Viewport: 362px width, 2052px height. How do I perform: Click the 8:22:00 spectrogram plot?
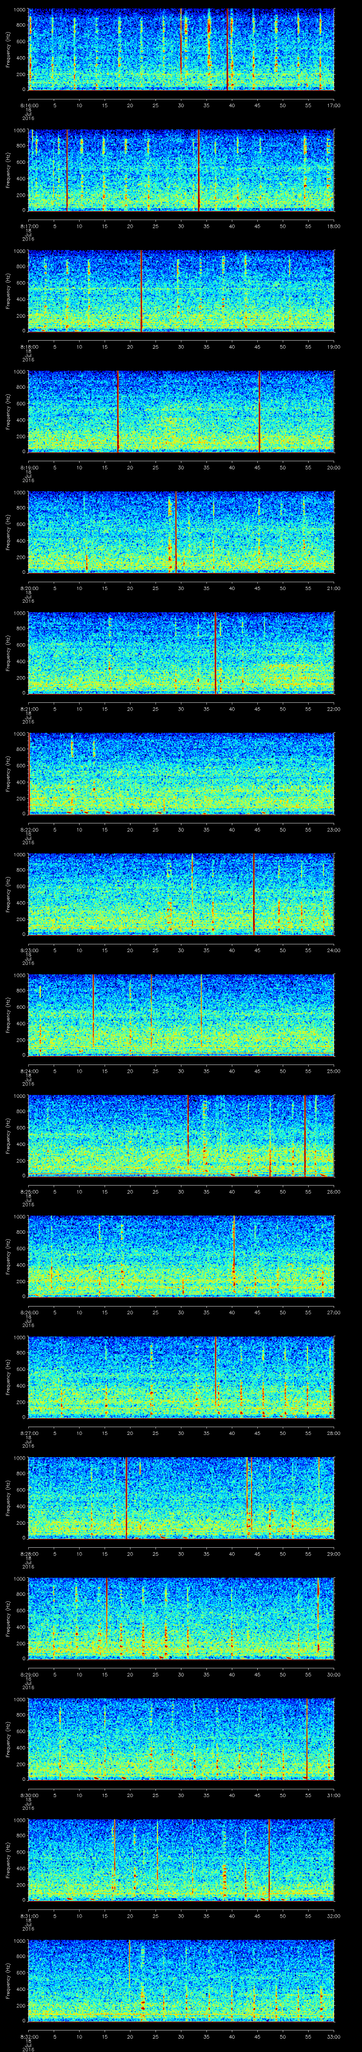(x=181, y=773)
